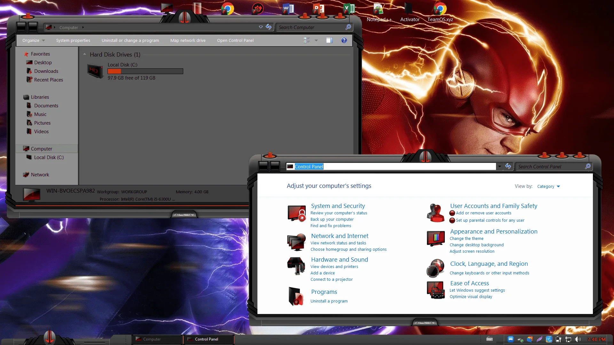Image resolution: width=614 pixels, height=345 pixels.
Task: Expand the Control Panel address bar dropdown
Action: pos(499,166)
